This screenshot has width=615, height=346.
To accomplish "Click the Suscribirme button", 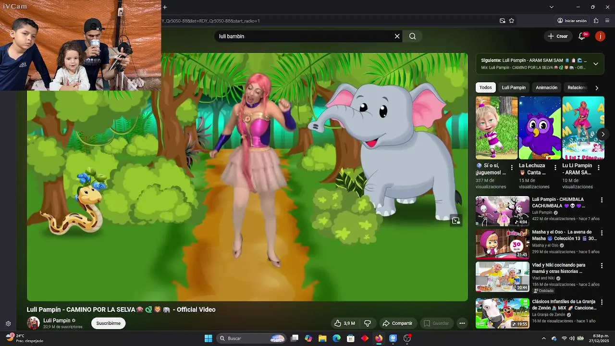I will pyautogui.click(x=109, y=323).
